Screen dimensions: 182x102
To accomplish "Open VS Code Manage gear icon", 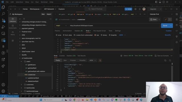I will (3, 91).
